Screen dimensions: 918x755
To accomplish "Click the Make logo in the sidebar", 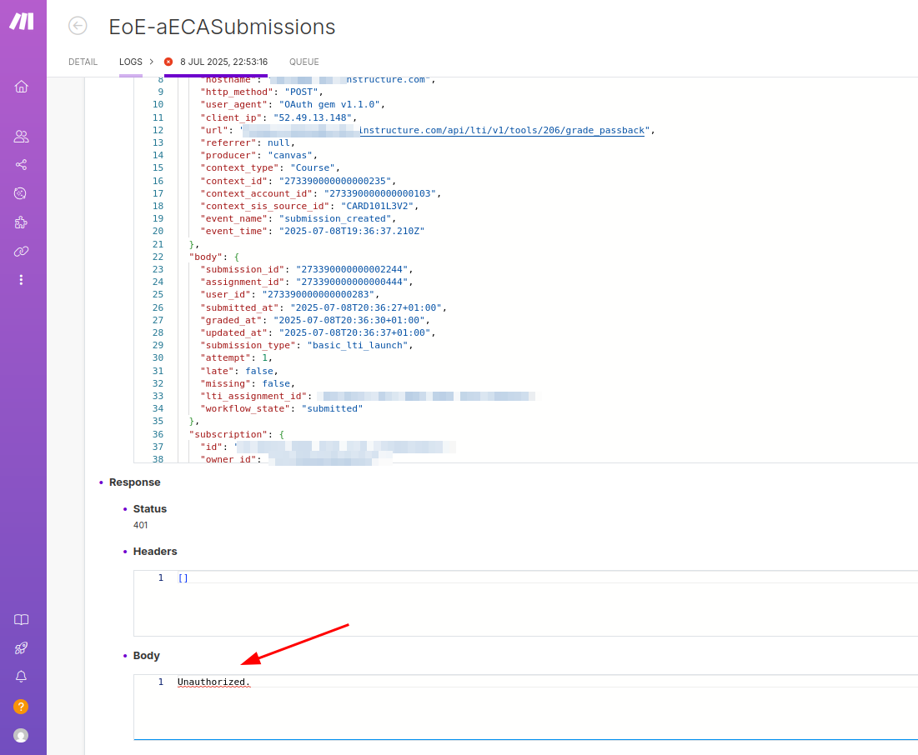I will click(22, 22).
